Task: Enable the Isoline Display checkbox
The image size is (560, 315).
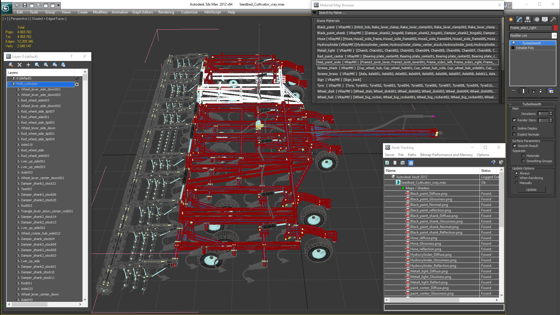Action: pyautogui.click(x=514, y=128)
